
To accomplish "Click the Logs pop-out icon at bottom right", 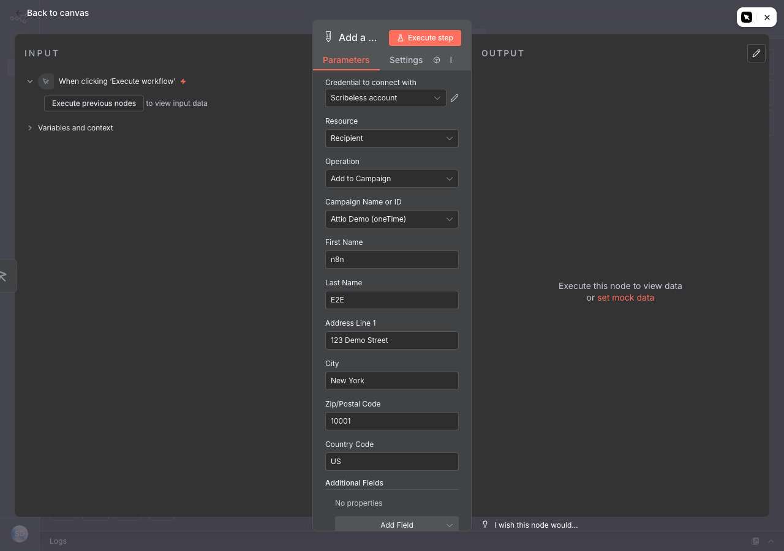I will click(x=755, y=541).
